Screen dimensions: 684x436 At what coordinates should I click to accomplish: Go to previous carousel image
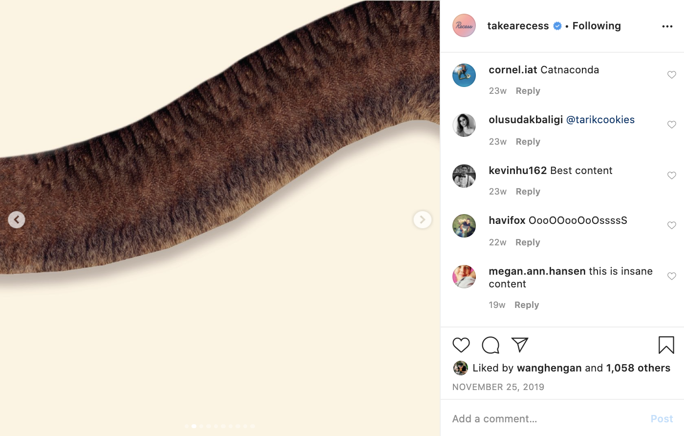pos(17,219)
